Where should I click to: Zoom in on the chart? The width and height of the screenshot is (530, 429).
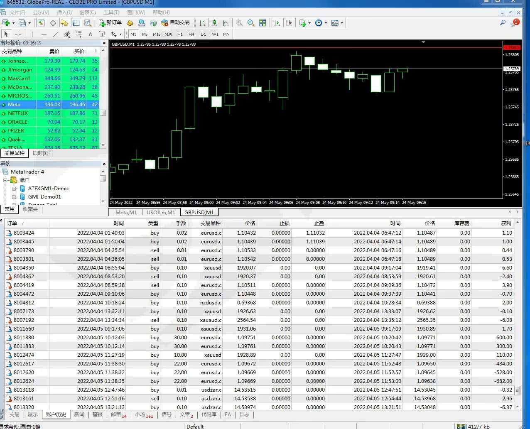coord(239,23)
